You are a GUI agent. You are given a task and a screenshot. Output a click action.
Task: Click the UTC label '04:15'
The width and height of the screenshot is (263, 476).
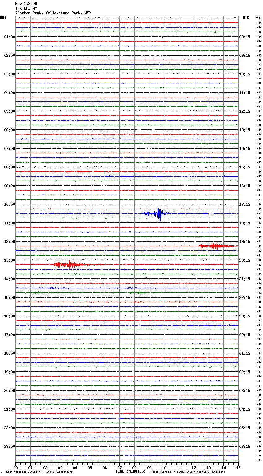click(245, 409)
